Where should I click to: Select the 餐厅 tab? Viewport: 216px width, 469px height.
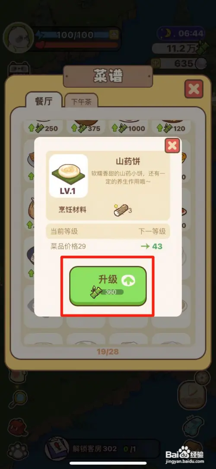(44, 100)
